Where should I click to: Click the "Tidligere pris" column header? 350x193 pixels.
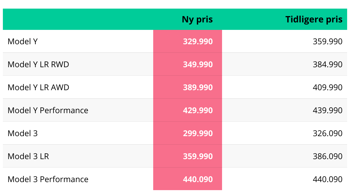(314, 20)
